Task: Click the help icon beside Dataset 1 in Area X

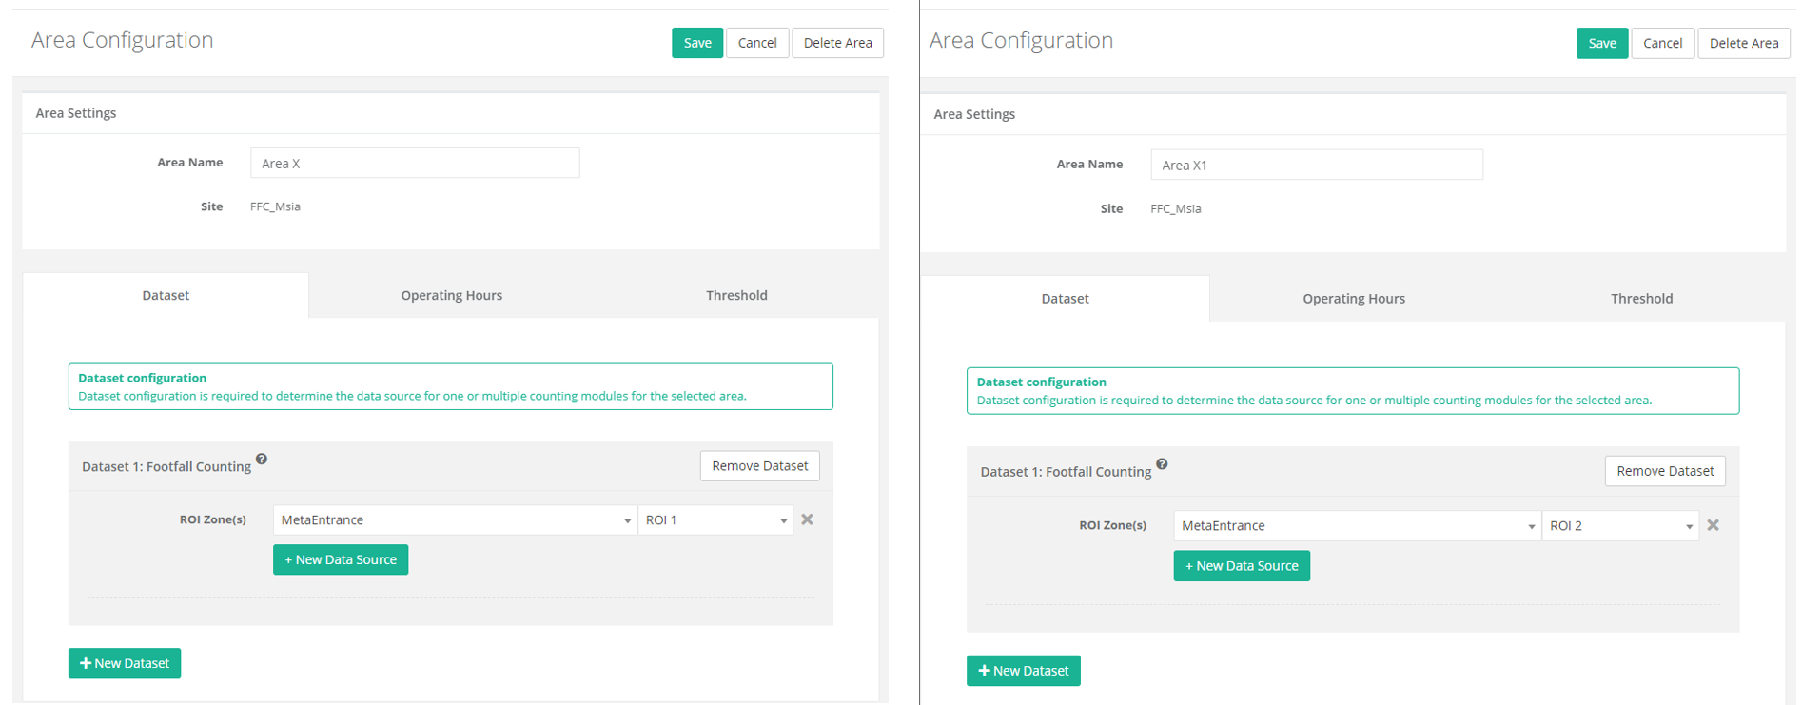Action: [x=262, y=459]
